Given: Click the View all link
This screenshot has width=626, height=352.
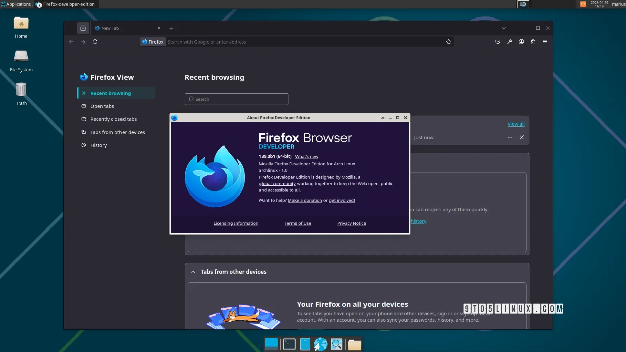Looking at the screenshot, I should 516,124.
